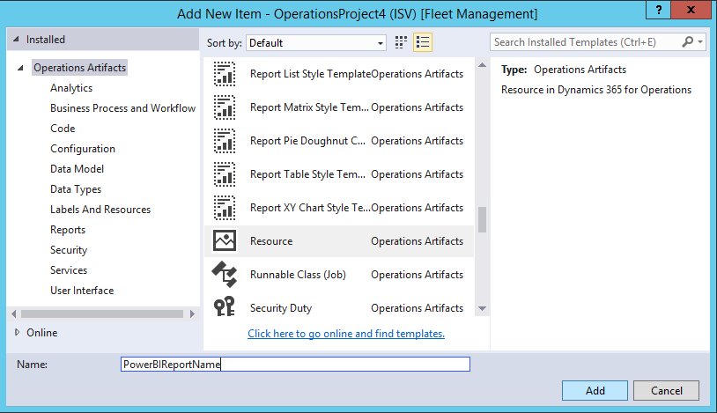Select Business Process and Workflow category
Image resolution: width=717 pixels, height=413 pixels.
[x=122, y=108]
